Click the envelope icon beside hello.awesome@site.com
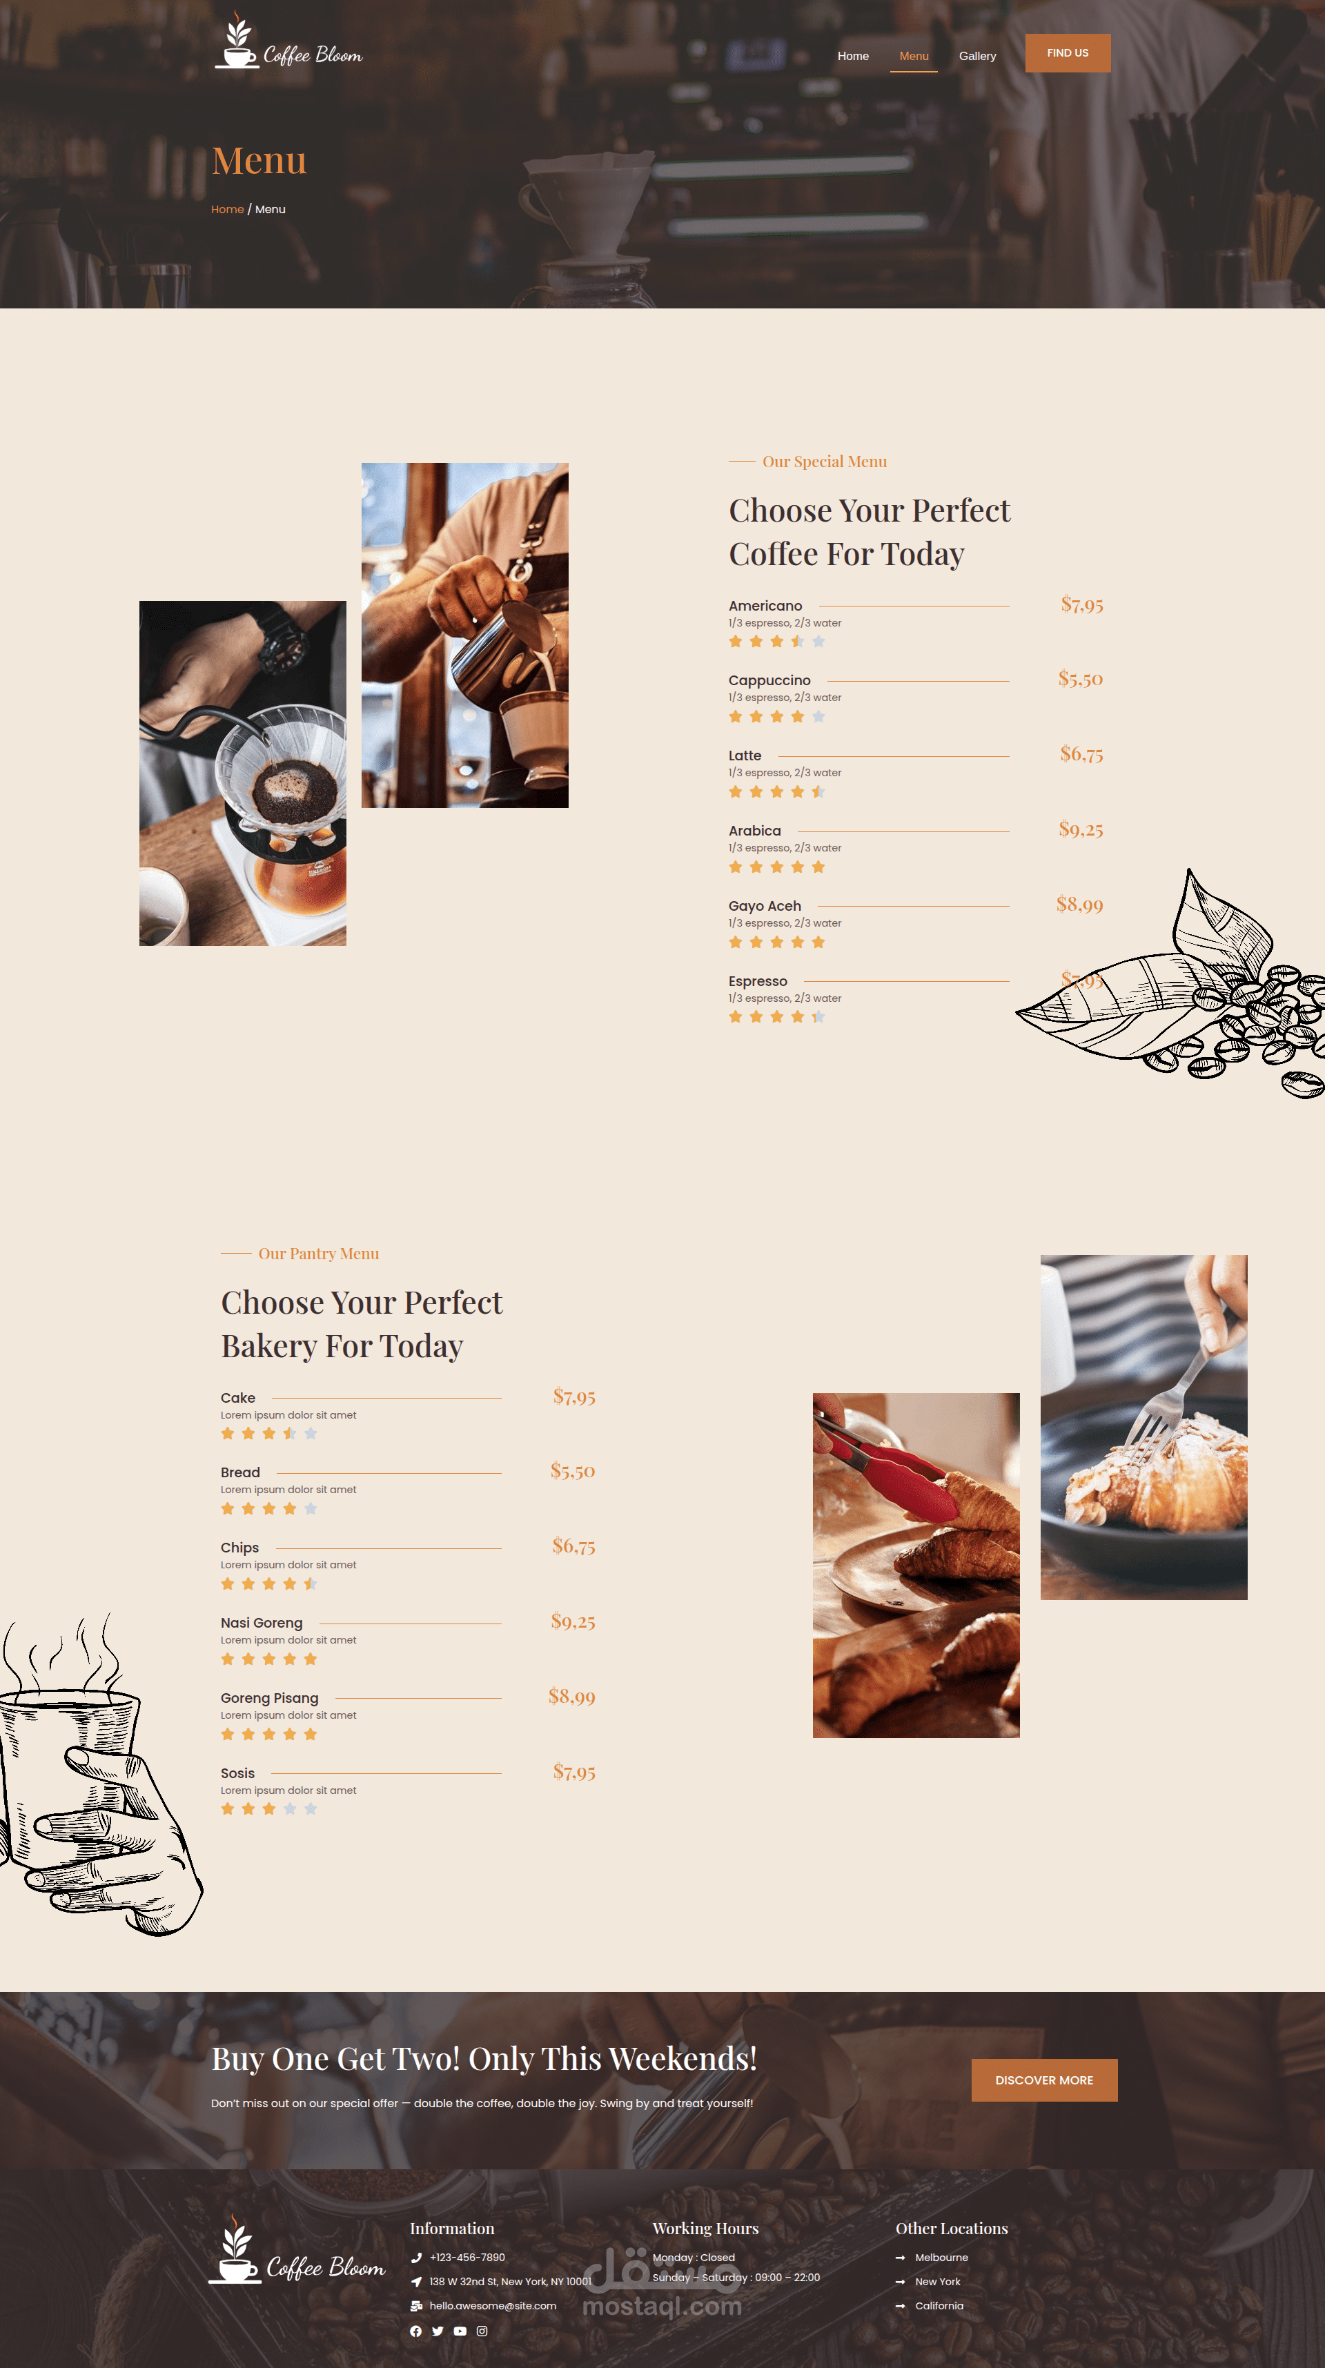Viewport: 1325px width, 2368px height. (x=415, y=2307)
